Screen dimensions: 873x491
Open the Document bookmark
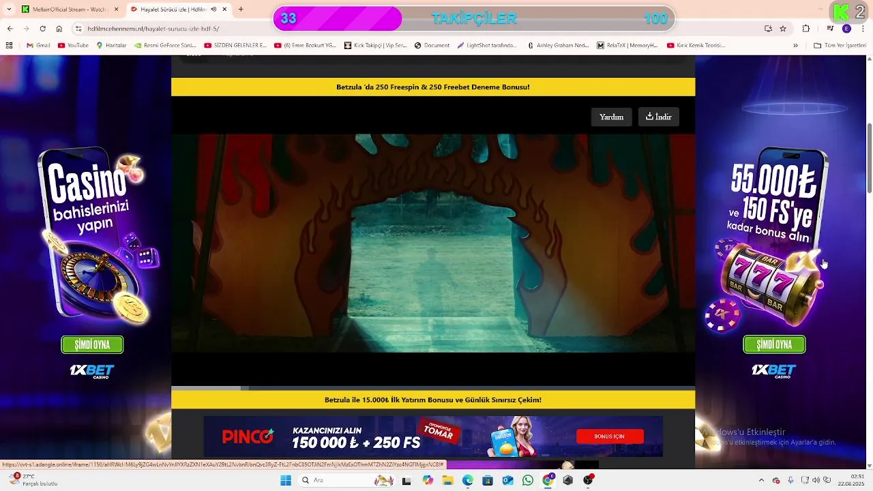[x=432, y=46]
